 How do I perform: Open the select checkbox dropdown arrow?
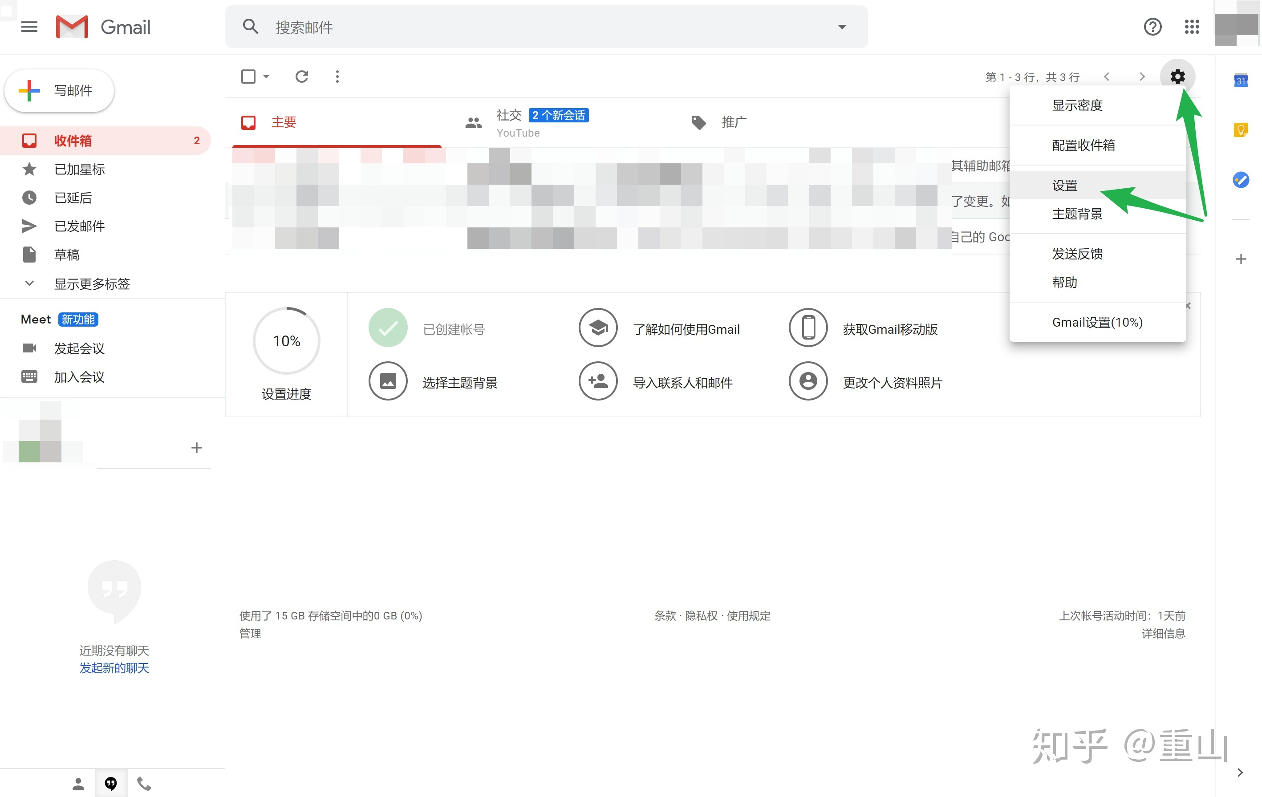pos(266,77)
